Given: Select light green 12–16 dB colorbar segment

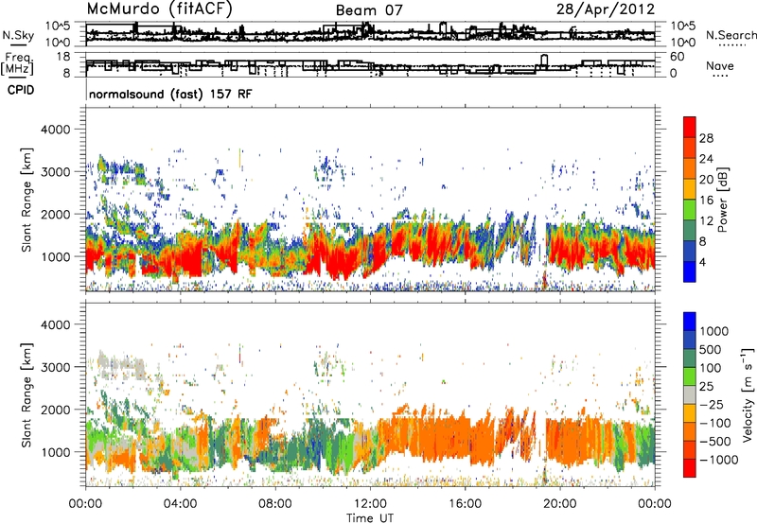Looking at the screenshot, I should point(690,210).
